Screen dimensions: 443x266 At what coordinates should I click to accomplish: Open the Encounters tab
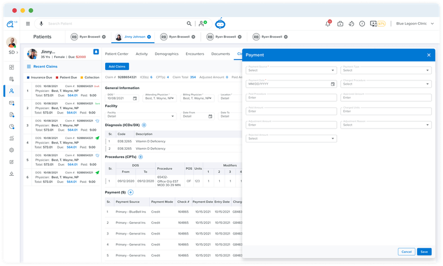click(x=195, y=54)
